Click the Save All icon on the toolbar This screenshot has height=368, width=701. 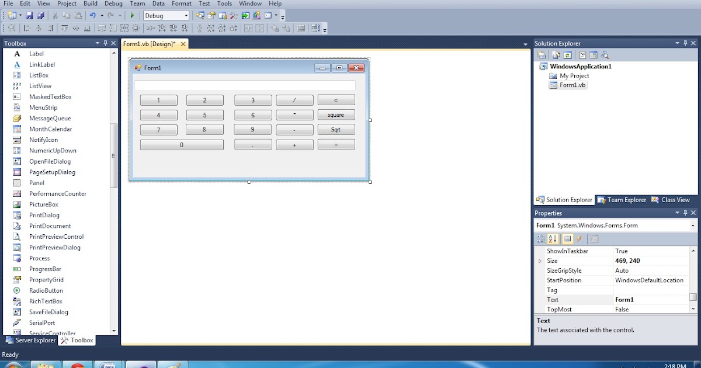point(40,15)
